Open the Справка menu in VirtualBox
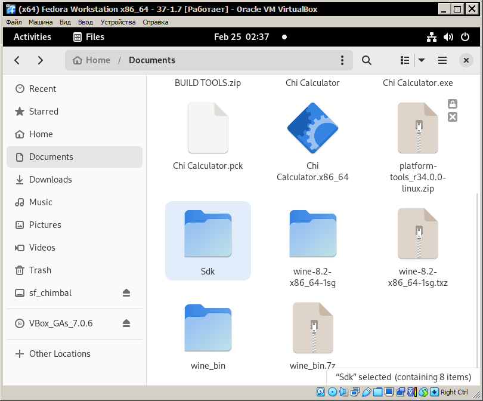Image resolution: width=483 pixels, height=401 pixels. (155, 22)
